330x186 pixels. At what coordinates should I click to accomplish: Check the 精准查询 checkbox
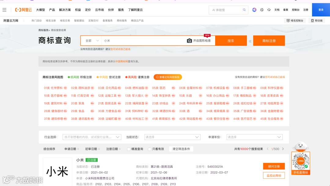coord(129,149)
